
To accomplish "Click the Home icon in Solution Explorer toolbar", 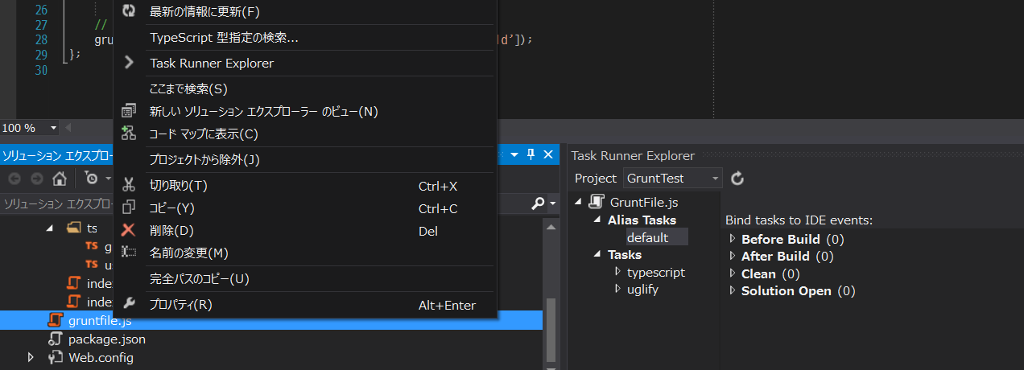I will tap(60, 179).
